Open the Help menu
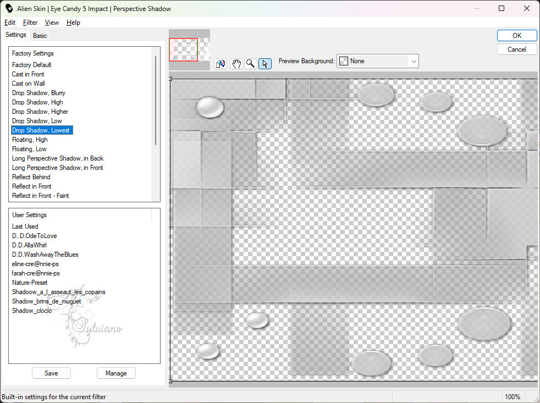 (73, 23)
